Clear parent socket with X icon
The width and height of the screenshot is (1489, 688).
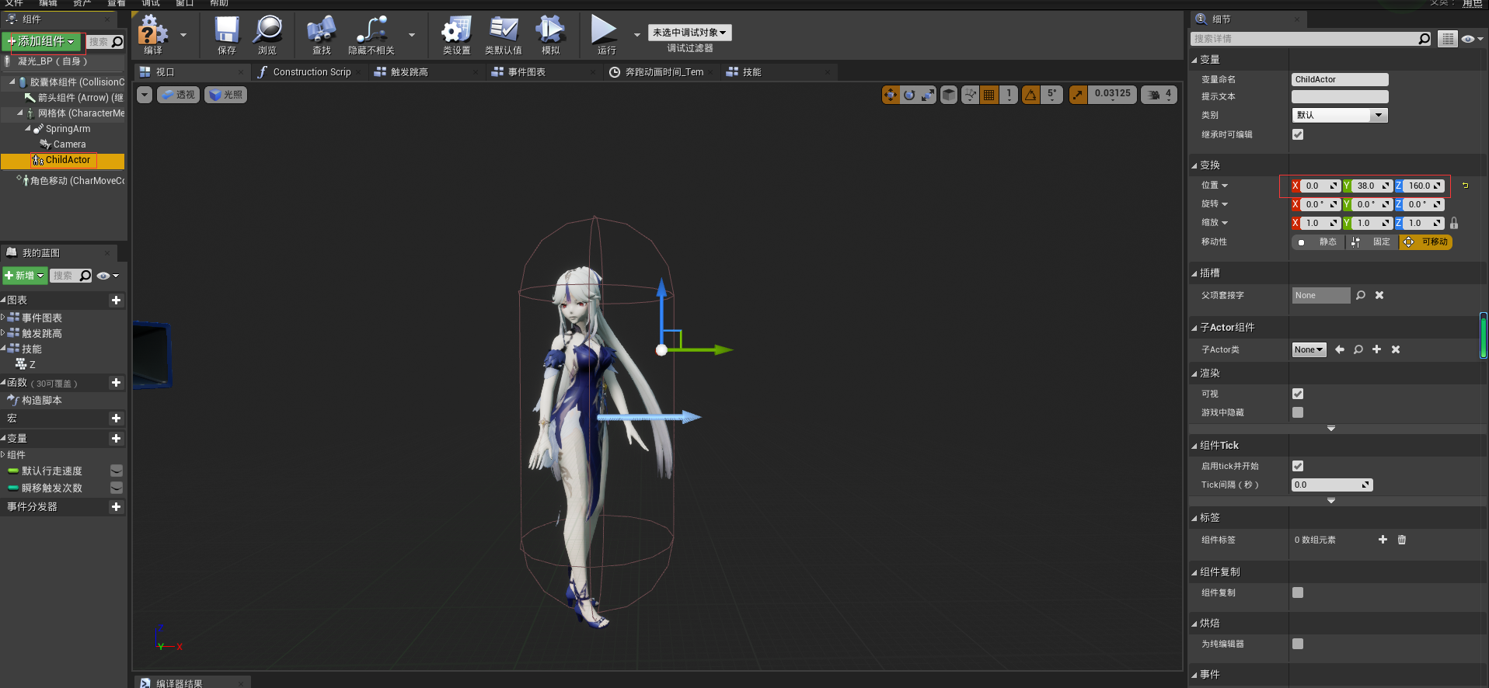point(1379,295)
